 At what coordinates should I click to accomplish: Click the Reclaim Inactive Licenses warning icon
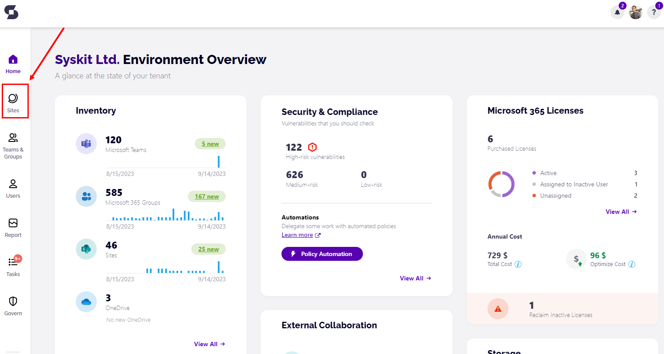click(x=498, y=309)
